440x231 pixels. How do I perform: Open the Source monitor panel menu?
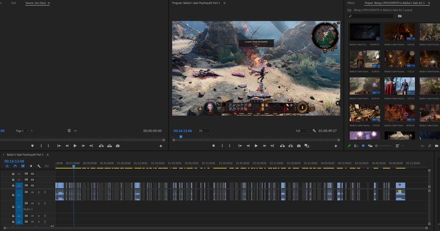pos(49,3)
